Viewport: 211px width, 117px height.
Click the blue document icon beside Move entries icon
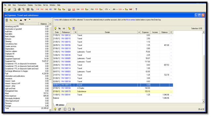tap(74, 29)
